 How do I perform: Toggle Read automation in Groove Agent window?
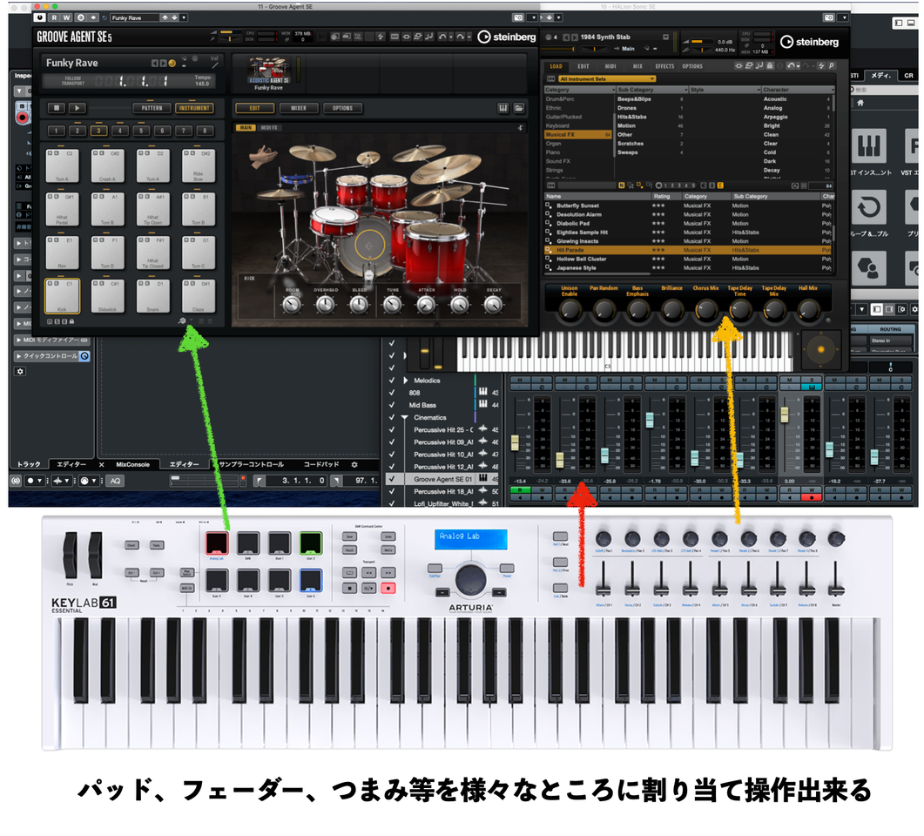click(54, 17)
